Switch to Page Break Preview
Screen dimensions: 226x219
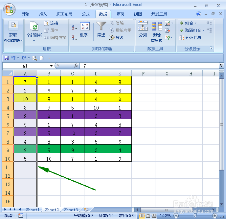pos(154,215)
